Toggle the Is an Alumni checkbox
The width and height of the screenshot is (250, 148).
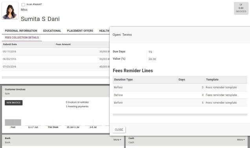coord(23,5)
